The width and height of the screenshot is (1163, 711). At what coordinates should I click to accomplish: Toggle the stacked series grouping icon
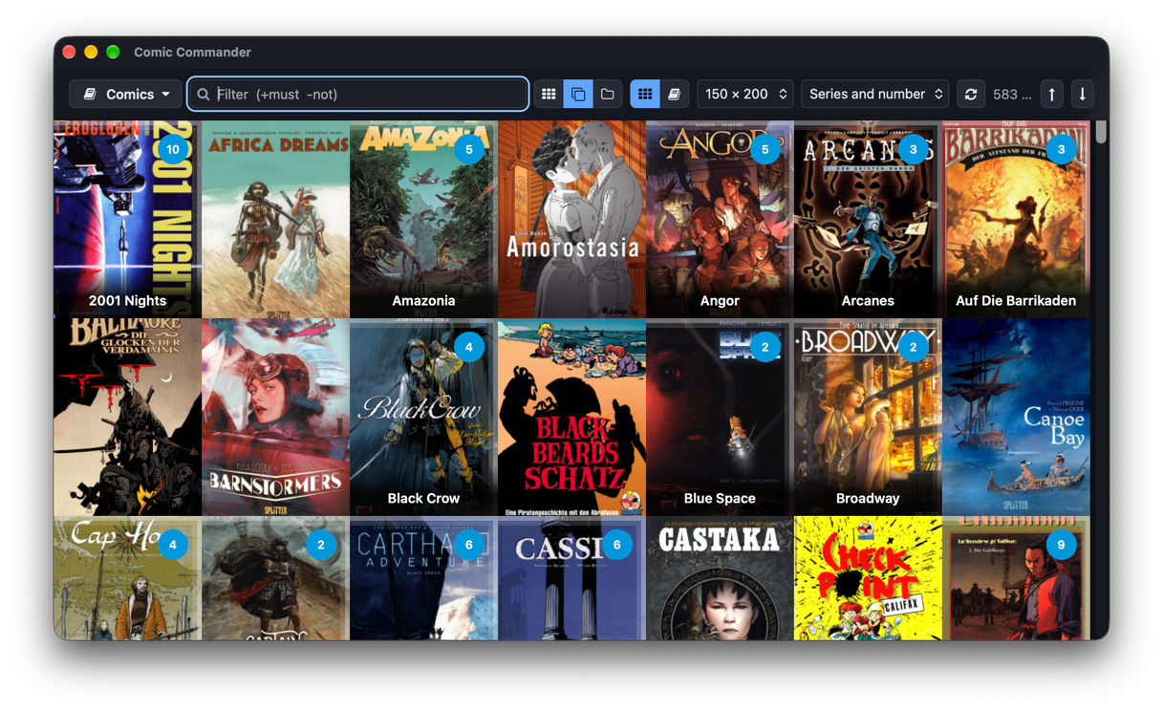(578, 94)
